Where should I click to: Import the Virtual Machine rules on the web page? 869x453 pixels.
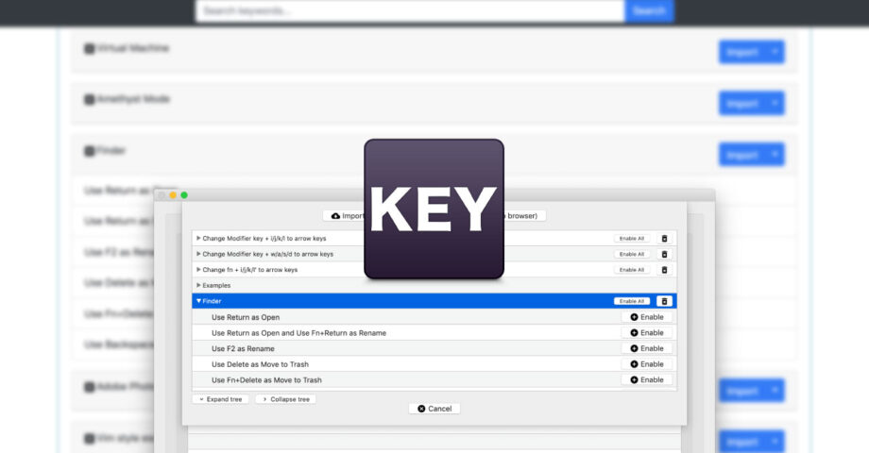[x=742, y=52]
